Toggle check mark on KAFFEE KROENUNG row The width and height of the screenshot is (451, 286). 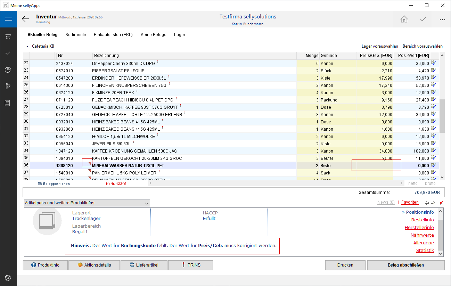click(x=434, y=151)
